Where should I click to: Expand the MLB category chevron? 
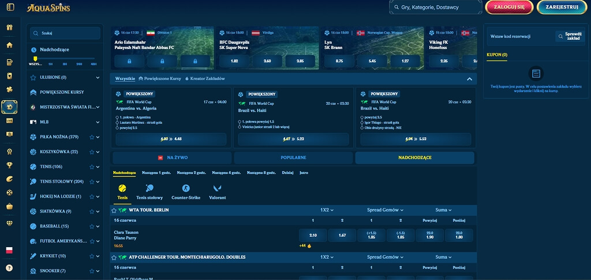(x=98, y=122)
